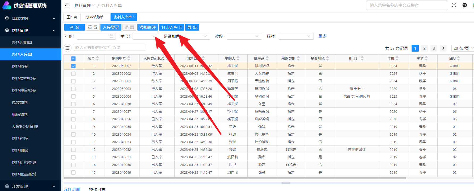474x191 pixels.
Task: Toggle the select-all checkbox in the table header
Action: [x=73, y=59]
